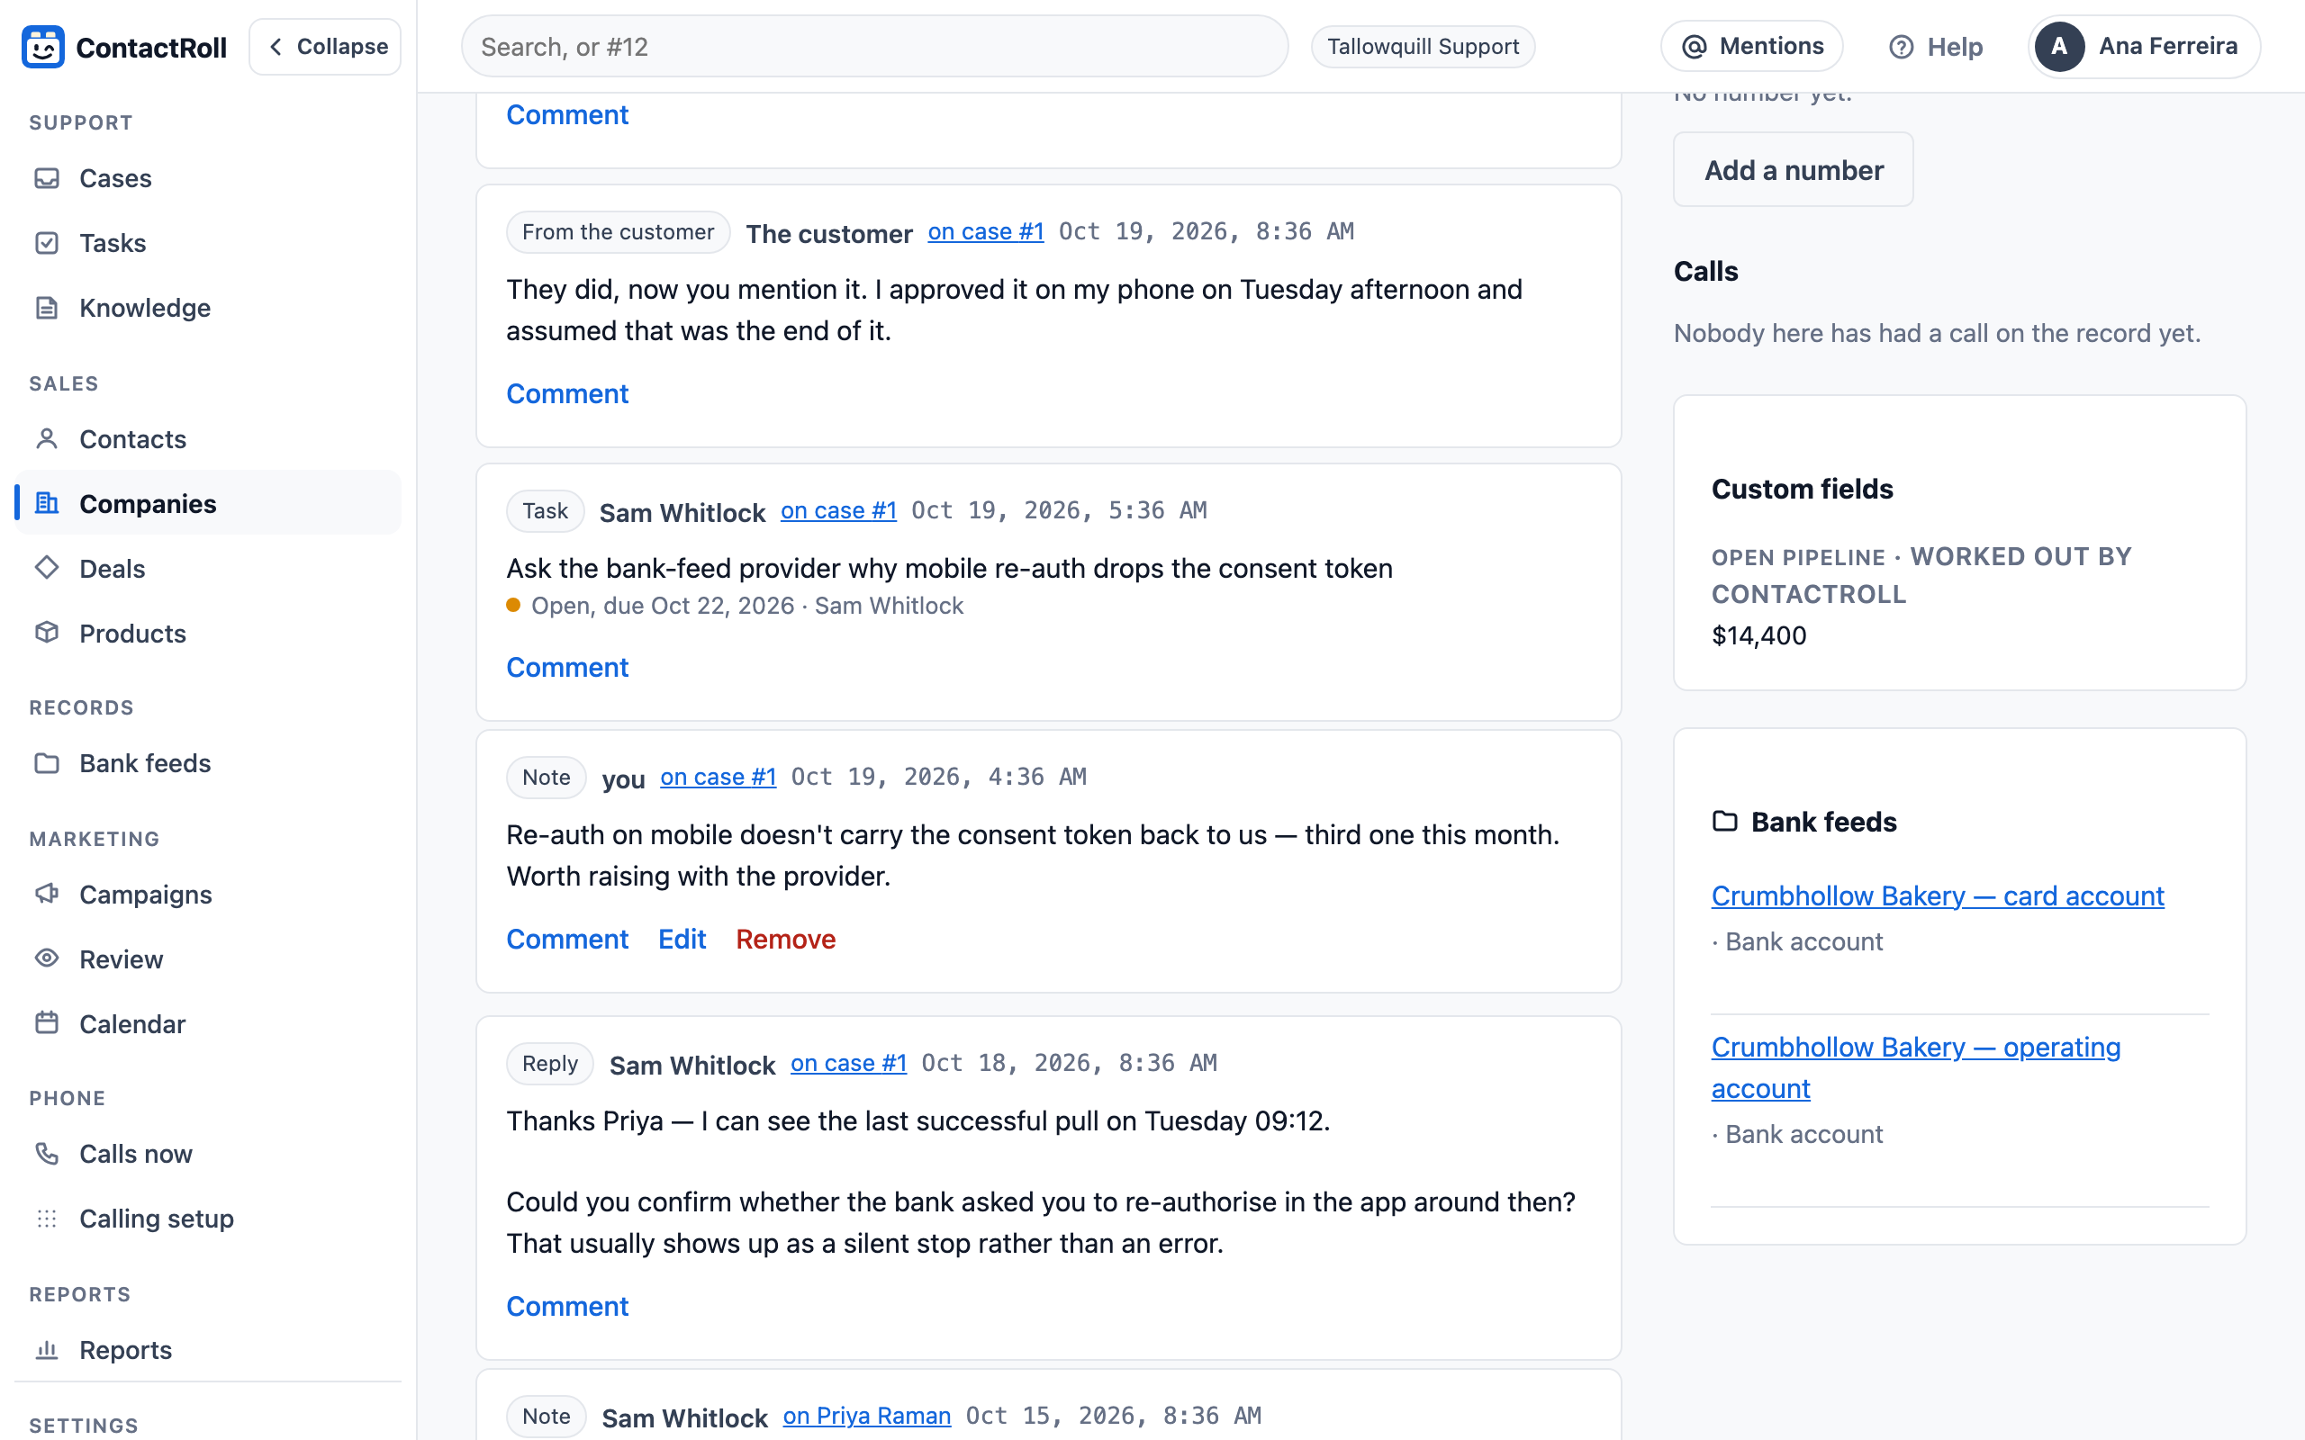Image resolution: width=2305 pixels, height=1440 pixels.
Task: Open Cases inbox icon in sidebar
Action: coord(47,178)
